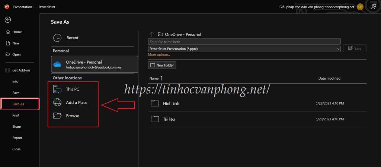Click the Open folder icon in the sidebar
The image size is (381, 167).
[8, 54]
